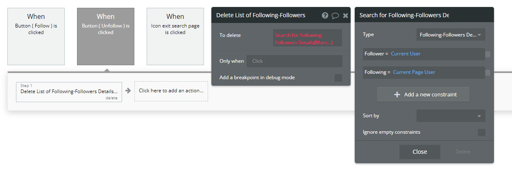The width and height of the screenshot is (512, 185).
Task: Select the Icon exit search page event
Action: 175,36
